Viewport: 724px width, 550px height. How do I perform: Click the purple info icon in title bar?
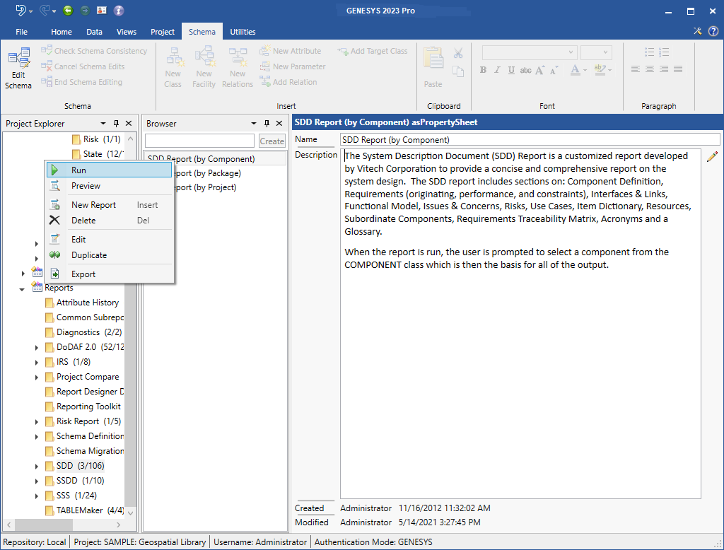pos(119,11)
